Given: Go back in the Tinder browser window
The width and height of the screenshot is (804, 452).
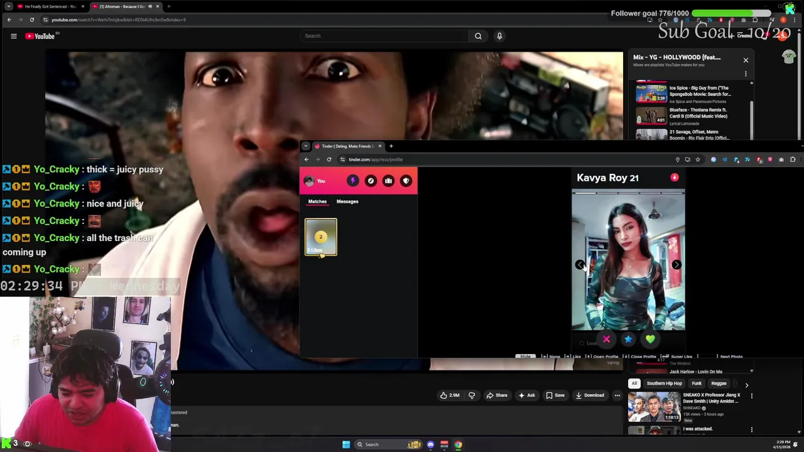Looking at the screenshot, I should coord(307,159).
